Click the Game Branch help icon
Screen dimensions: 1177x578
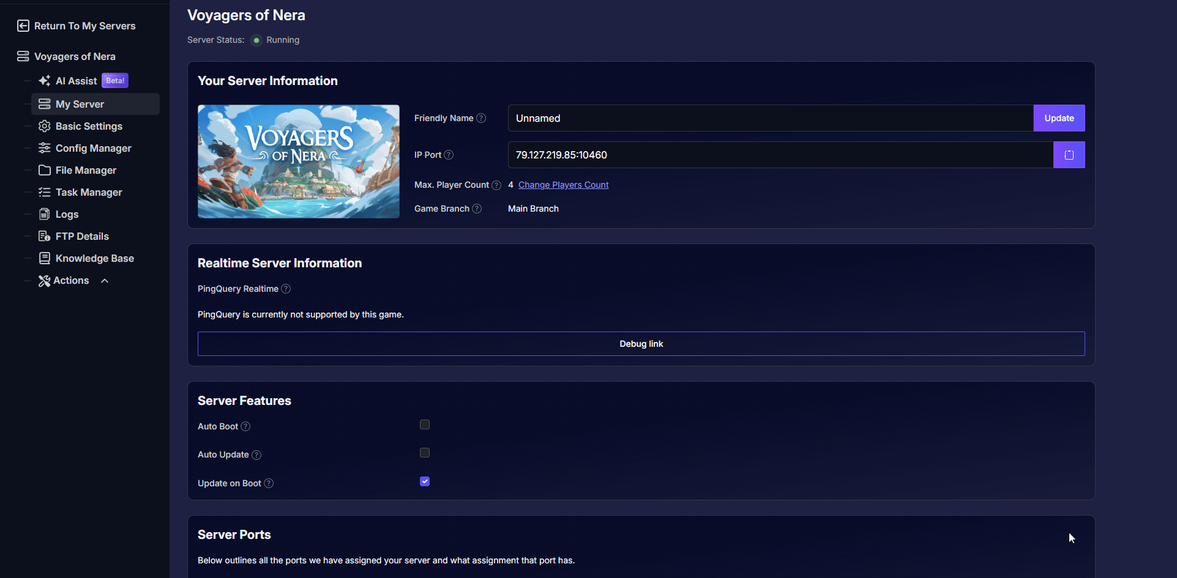477,209
